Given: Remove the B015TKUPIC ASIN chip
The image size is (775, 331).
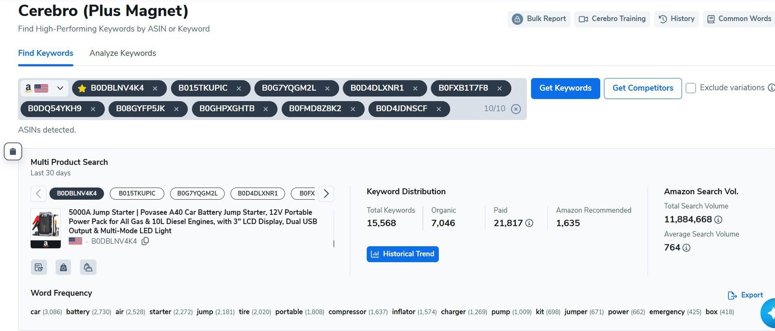Looking at the screenshot, I should pyautogui.click(x=239, y=88).
